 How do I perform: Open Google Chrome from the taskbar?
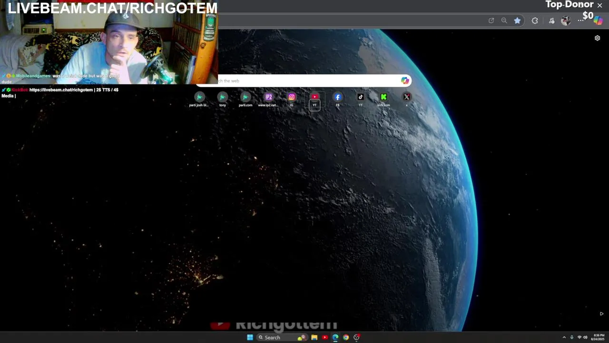point(346,337)
